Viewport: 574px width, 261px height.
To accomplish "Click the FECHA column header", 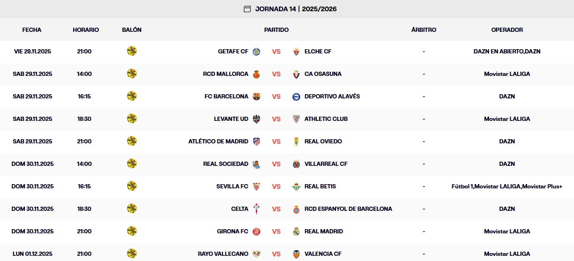I will 32,30.
